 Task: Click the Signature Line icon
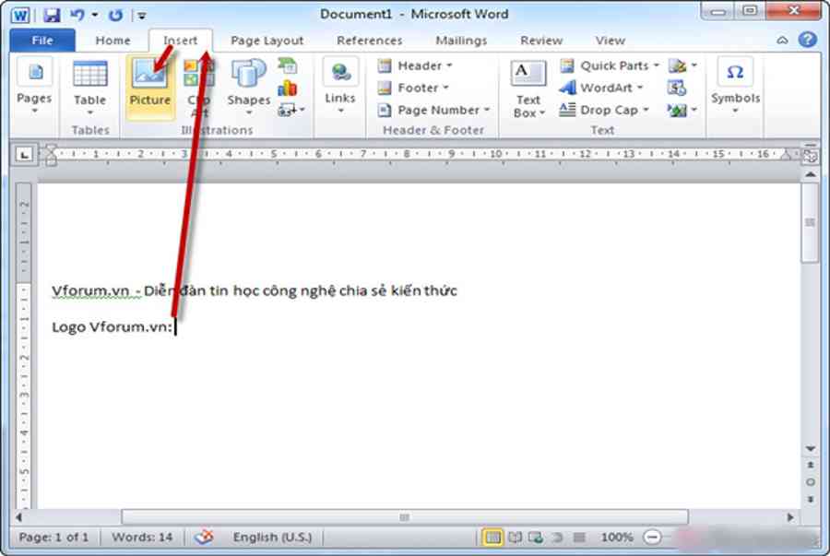tap(677, 65)
